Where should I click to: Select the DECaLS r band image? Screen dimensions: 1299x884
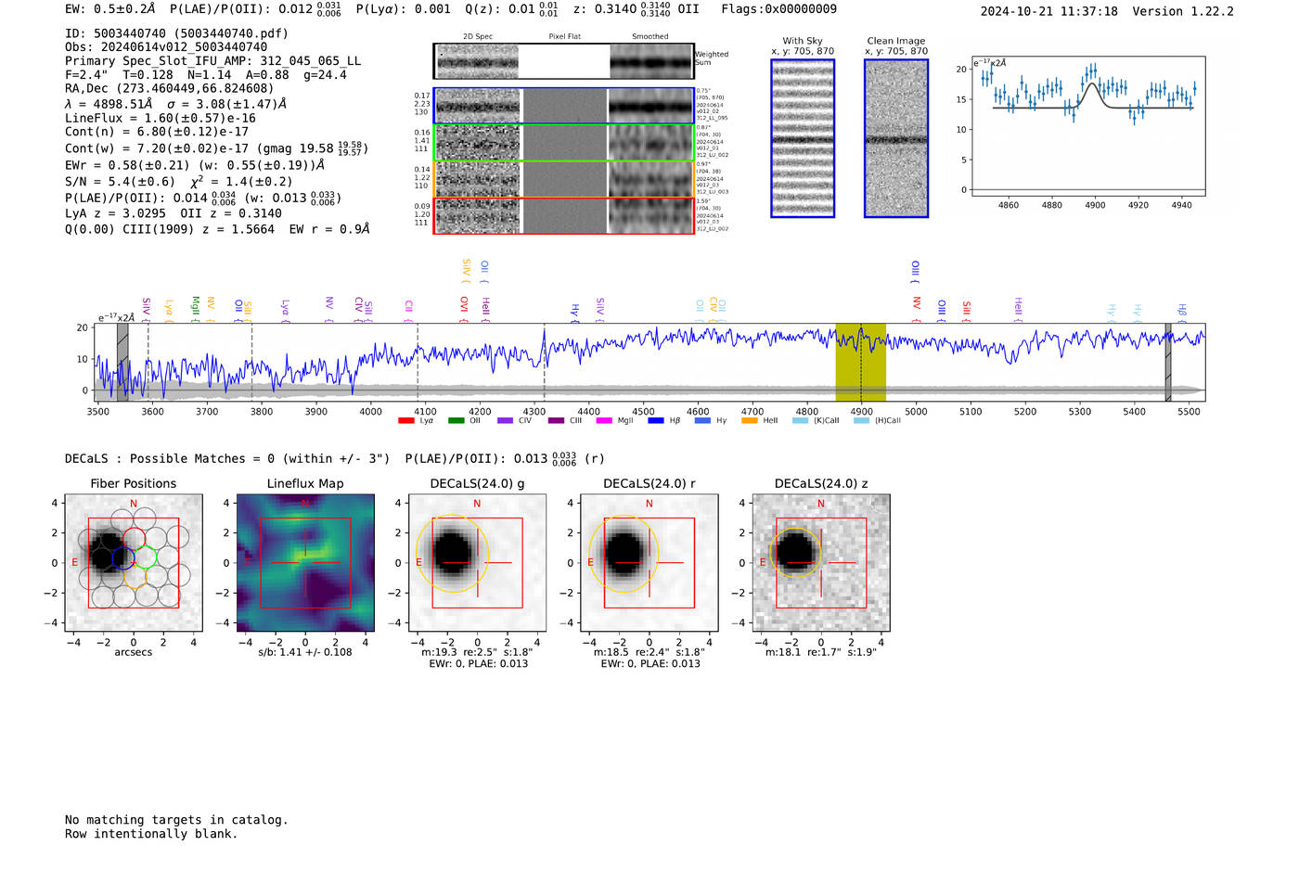tap(649, 562)
